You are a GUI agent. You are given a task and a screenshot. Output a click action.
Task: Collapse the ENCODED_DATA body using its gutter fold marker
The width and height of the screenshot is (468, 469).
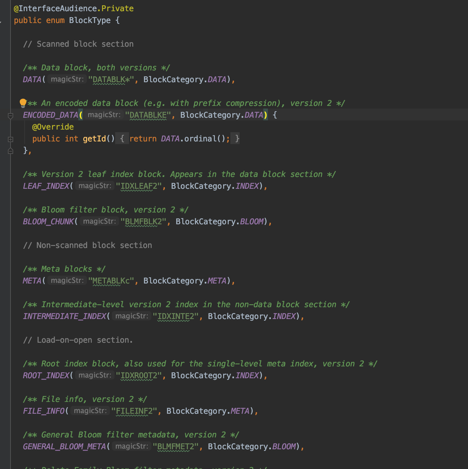(11, 115)
